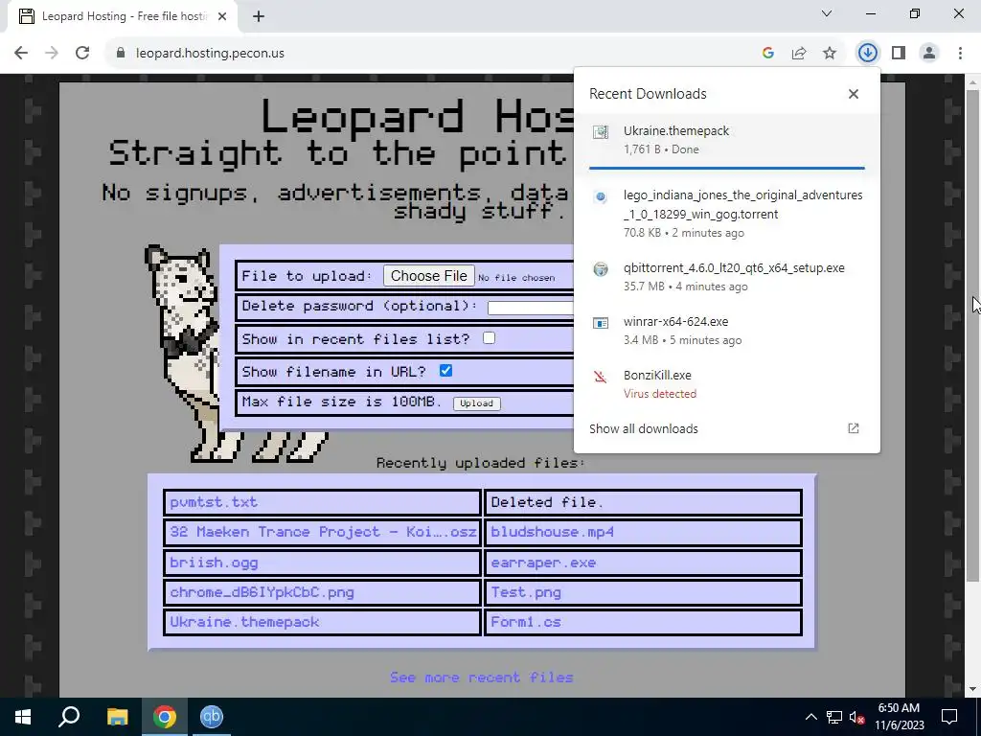Click the Upload button

coord(477,403)
